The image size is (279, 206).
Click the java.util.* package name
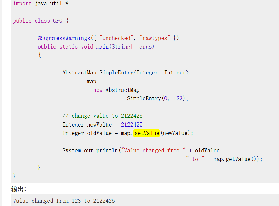(52, 4)
